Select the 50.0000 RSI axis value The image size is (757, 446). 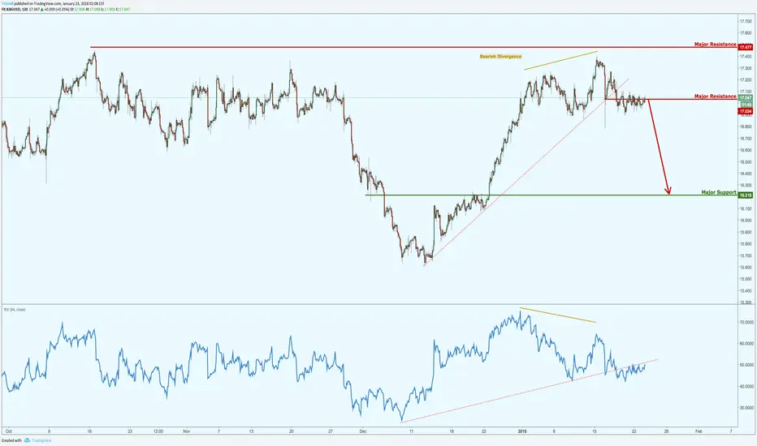(x=746, y=365)
